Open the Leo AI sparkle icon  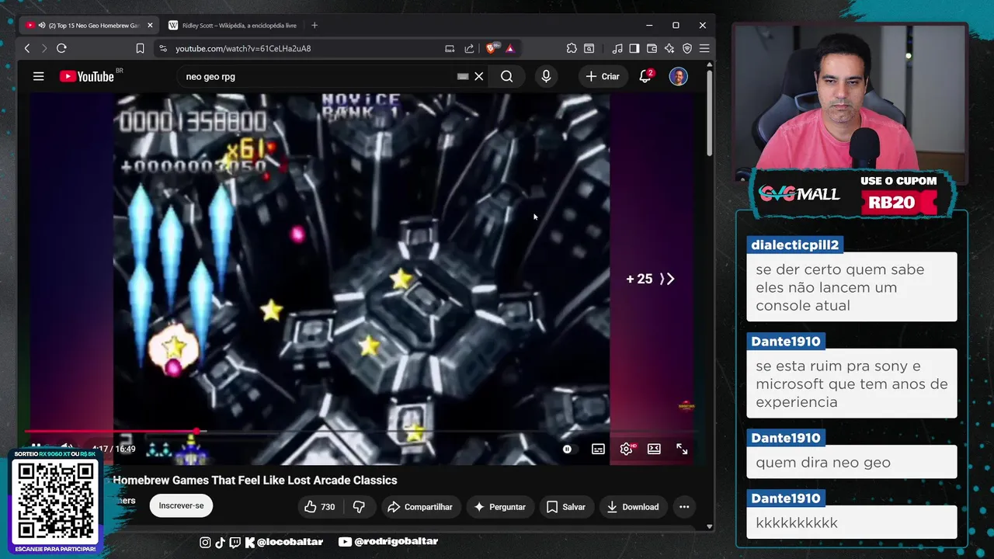coord(669,48)
